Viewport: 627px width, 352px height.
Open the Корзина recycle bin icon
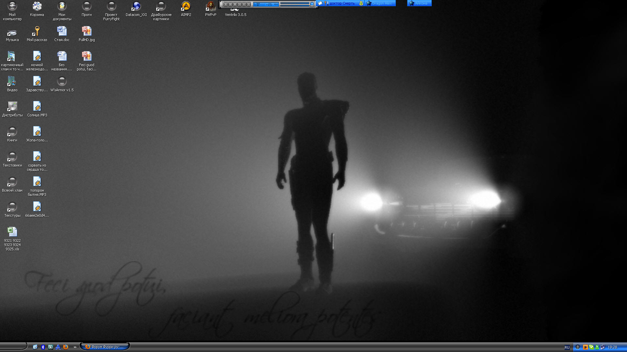(37, 7)
